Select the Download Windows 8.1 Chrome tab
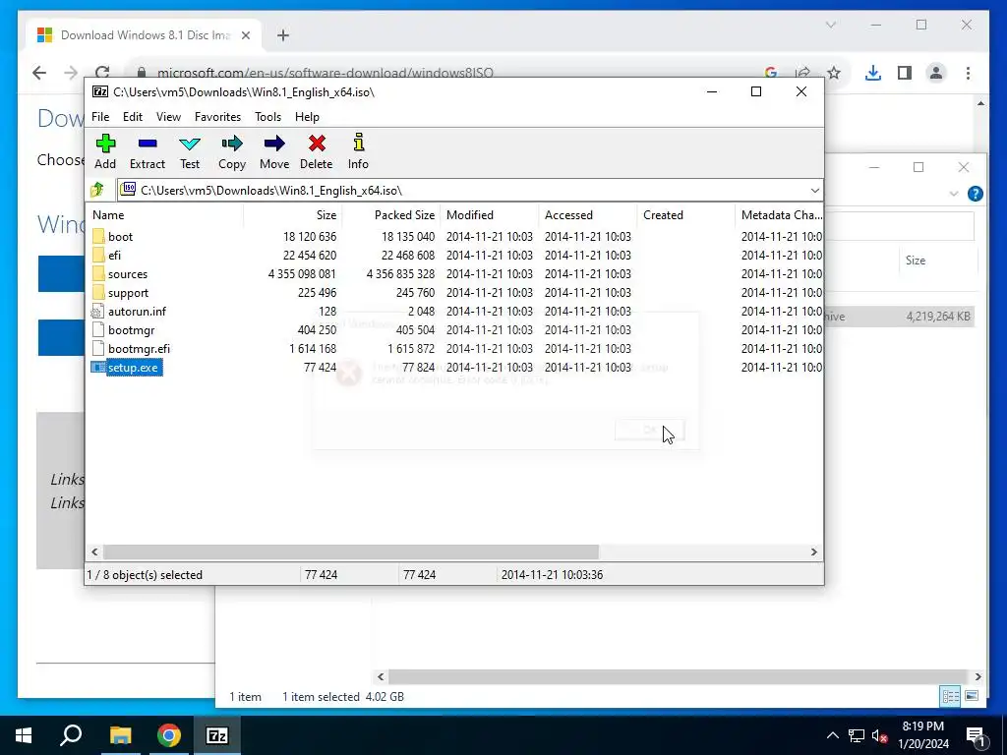This screenshot has width=1007, height=755. point(144,35)
